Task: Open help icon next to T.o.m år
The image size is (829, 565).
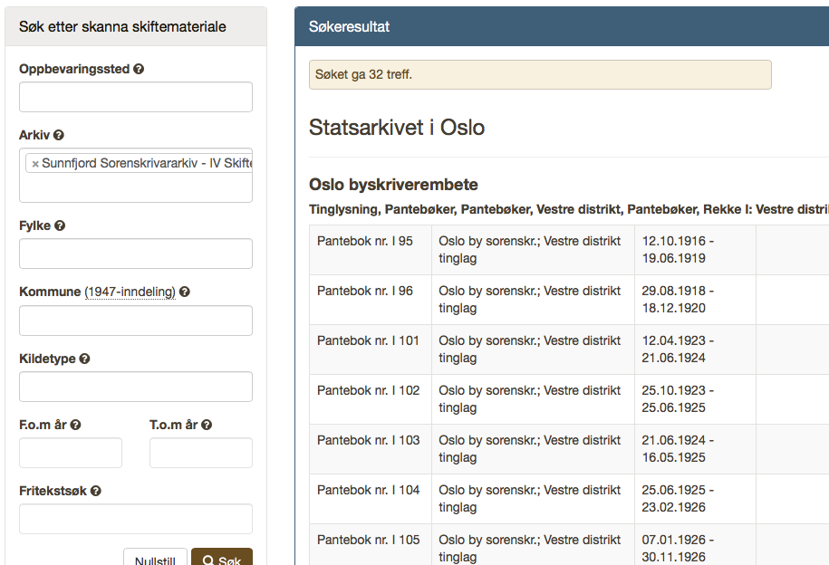Action: [x=207, y=425]
